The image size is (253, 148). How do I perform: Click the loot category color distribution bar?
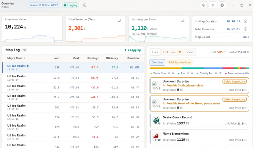(200, 68)
